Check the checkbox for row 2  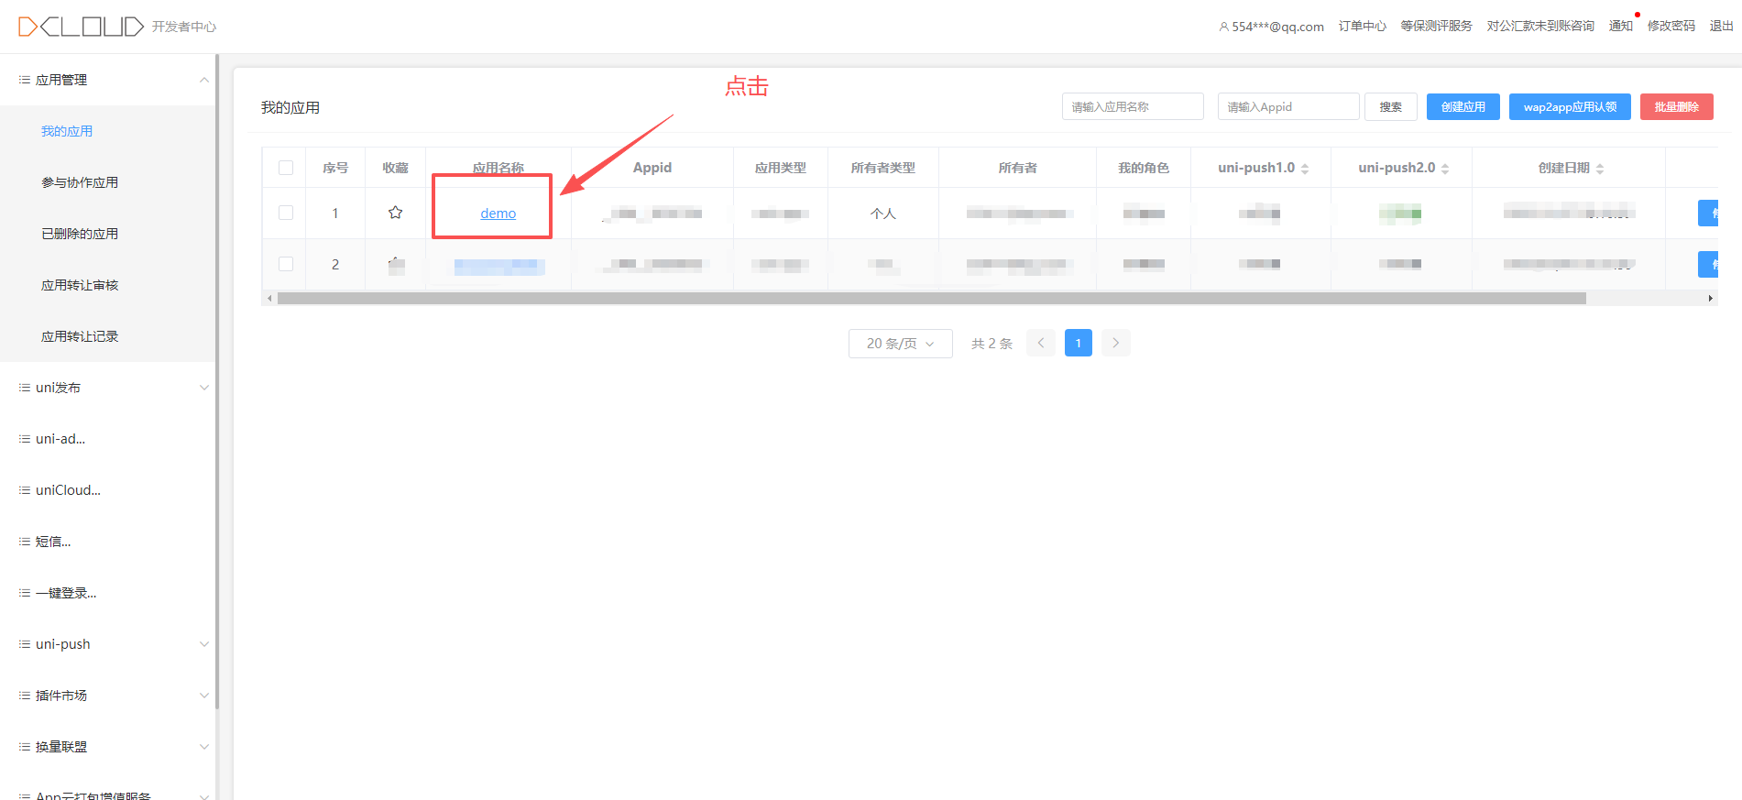(x=286, y=264)
